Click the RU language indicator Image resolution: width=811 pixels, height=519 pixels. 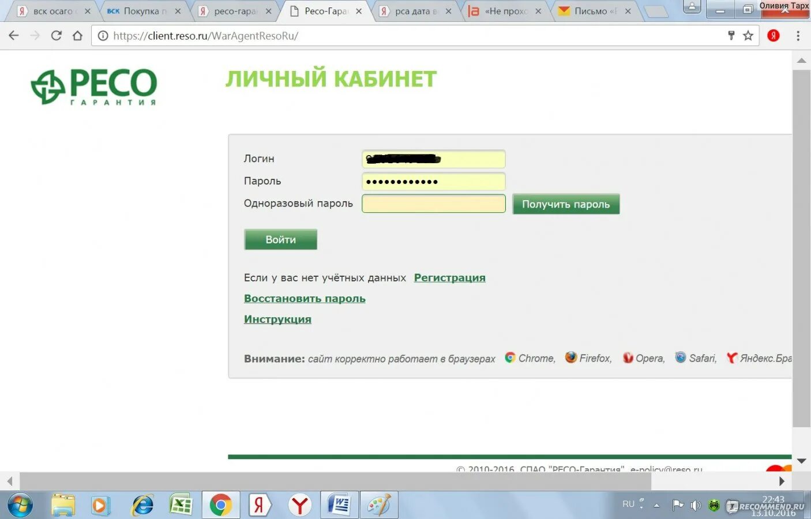pos(628,504)
